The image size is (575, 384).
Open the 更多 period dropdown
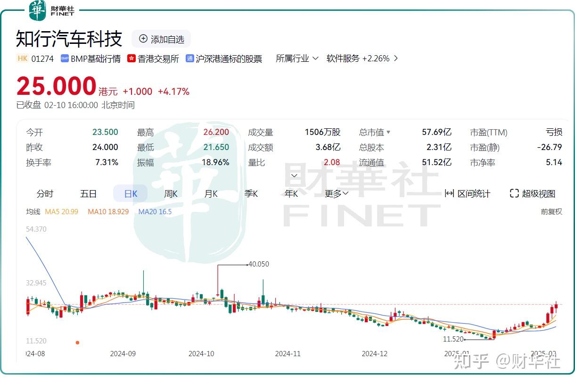pyautogui.click(x=337, y=193)
